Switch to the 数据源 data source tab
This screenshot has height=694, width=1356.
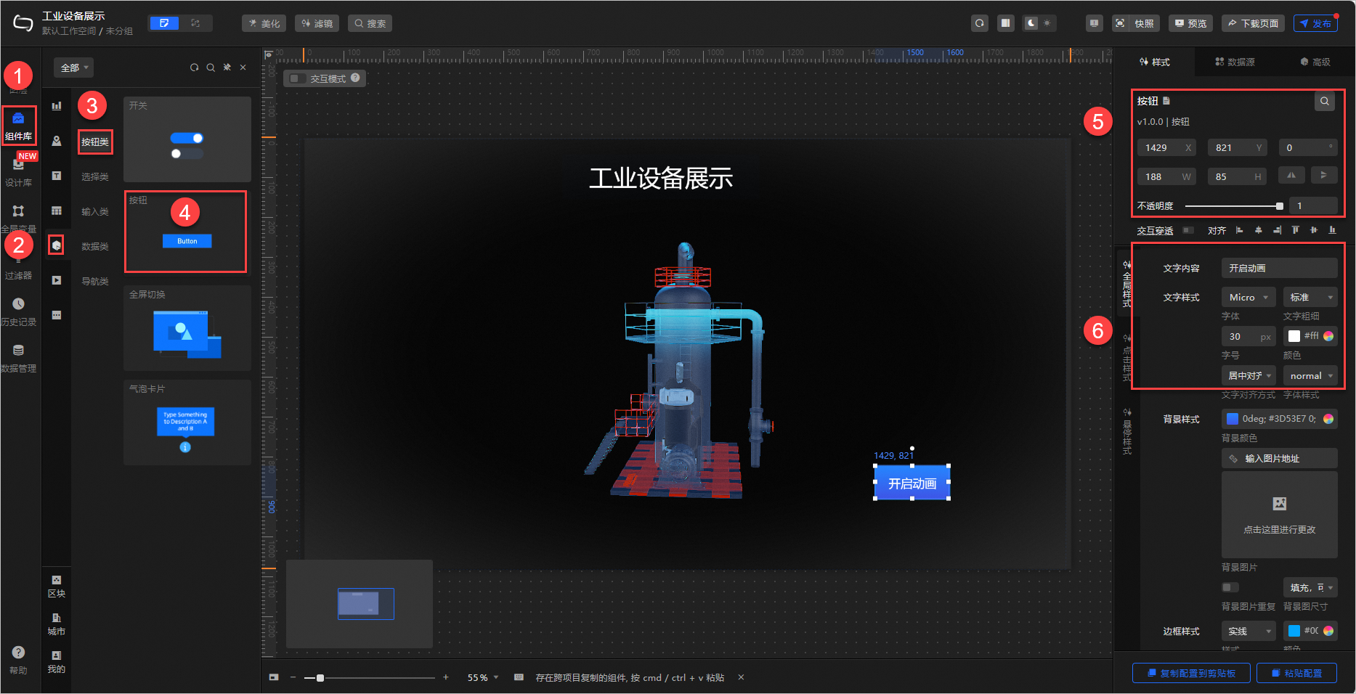(1235, 62)
